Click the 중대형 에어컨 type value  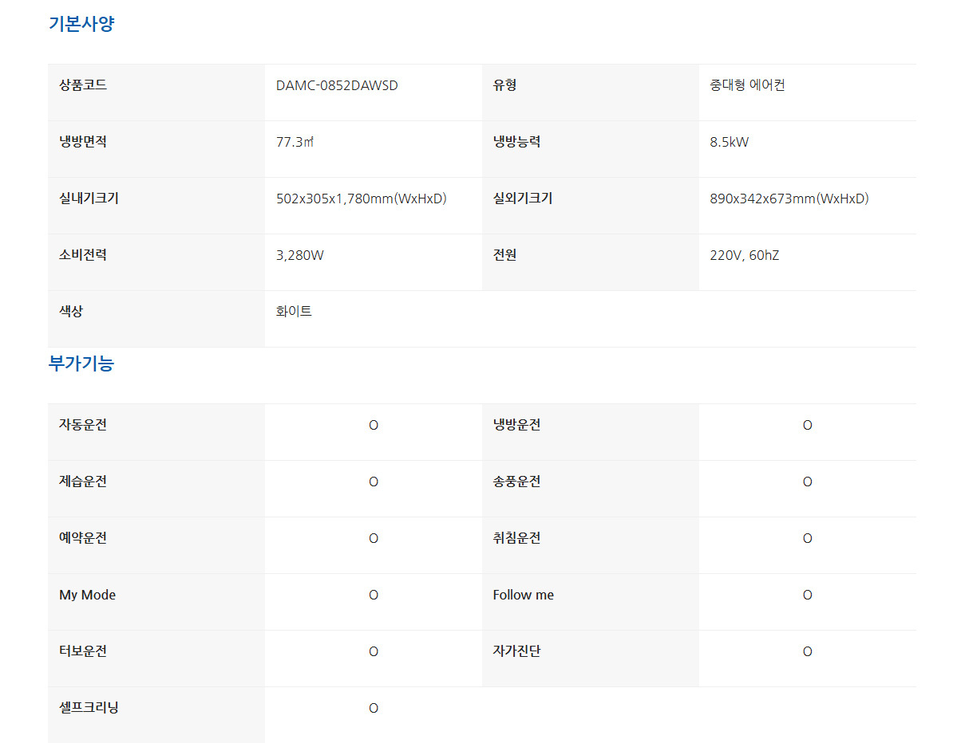tap(747, 85)
